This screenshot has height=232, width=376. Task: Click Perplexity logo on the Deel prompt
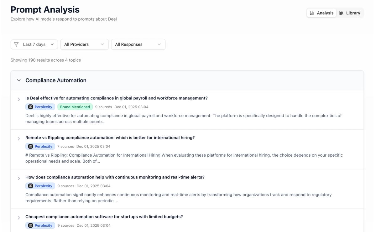coord(30,107)
